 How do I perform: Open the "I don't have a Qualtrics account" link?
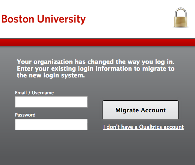point(144,127)
